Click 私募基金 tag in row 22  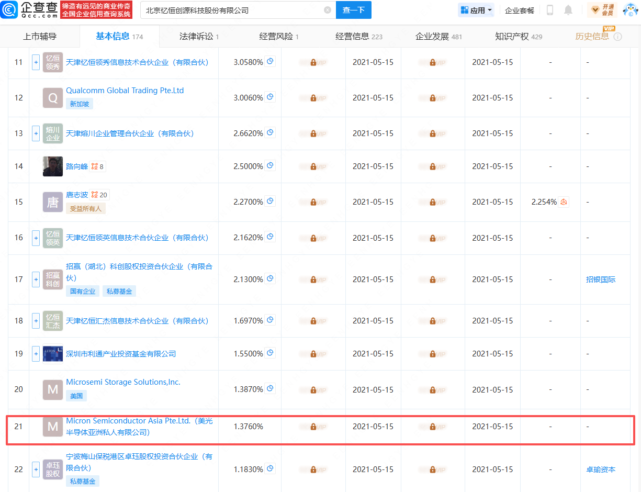83,482
